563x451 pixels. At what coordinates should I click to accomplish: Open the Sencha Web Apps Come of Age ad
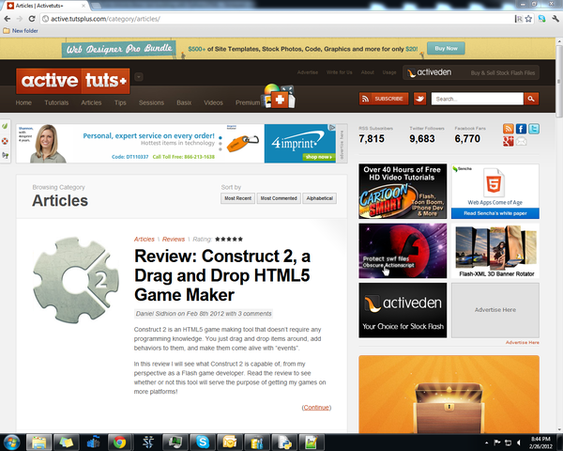point(495,192)
